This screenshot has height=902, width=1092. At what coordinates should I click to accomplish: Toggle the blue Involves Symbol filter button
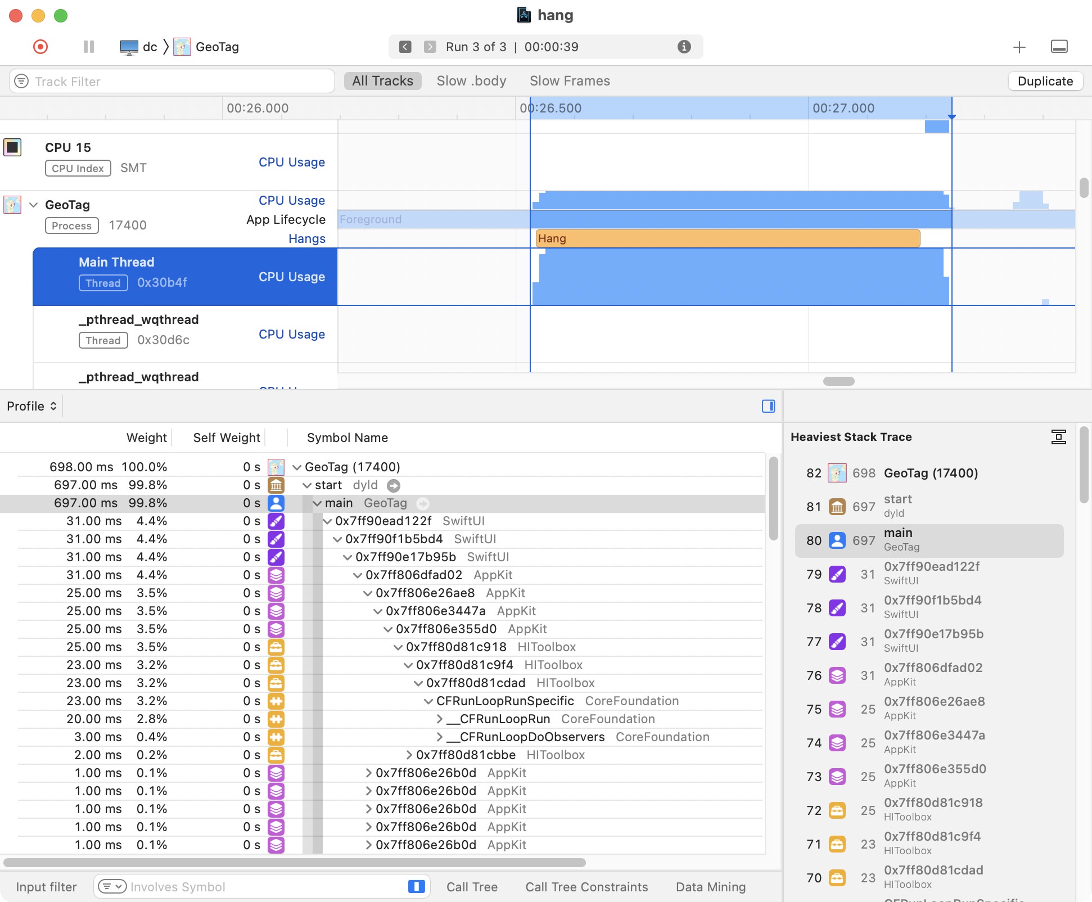click(x=416, y=887)
